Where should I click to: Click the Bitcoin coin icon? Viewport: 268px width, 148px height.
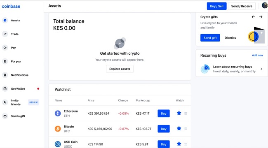(x=58, y=129)
